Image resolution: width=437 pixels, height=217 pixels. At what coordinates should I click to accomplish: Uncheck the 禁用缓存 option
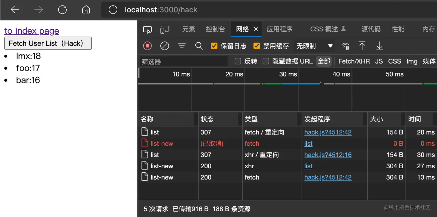coord(257,46)
